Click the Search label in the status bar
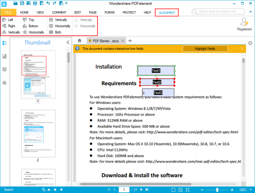The width and height of the screenshot is (255, 193). [x=9, y=190]
